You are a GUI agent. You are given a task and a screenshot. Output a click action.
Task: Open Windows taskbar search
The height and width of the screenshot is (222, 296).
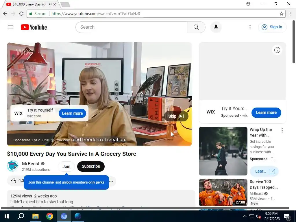(21, 216)
